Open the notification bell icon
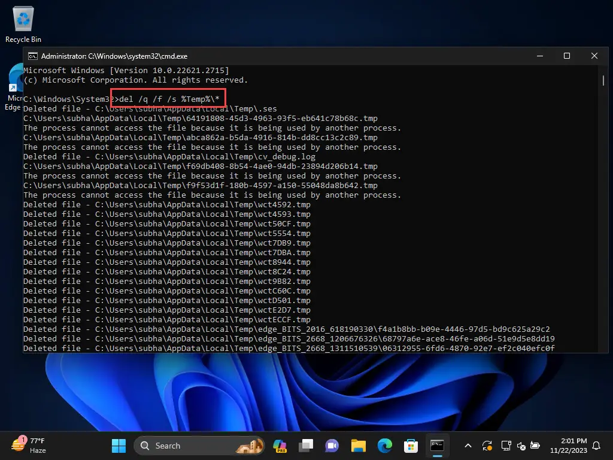This screenshot has width=613, height=460. [596, 446]
